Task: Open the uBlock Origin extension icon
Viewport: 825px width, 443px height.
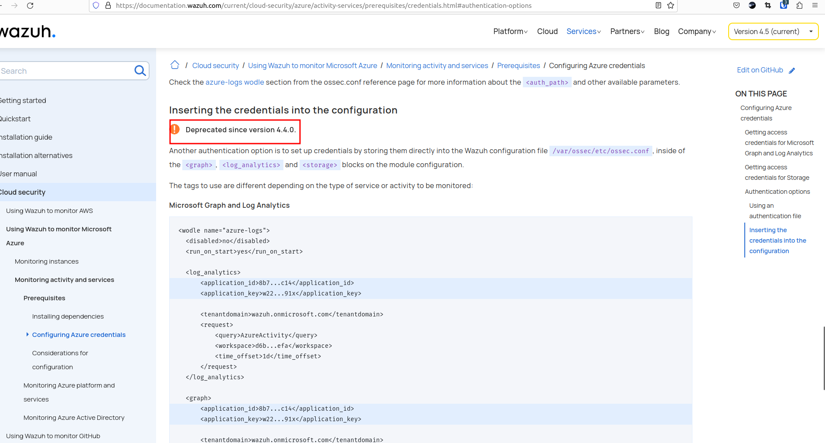Action: point(784,6)
